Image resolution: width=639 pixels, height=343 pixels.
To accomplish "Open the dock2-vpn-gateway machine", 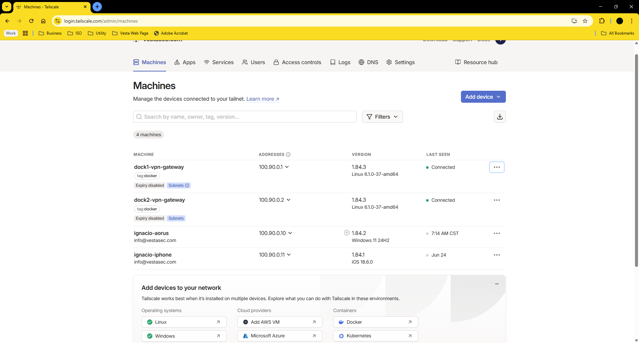I will pos(159,200).
